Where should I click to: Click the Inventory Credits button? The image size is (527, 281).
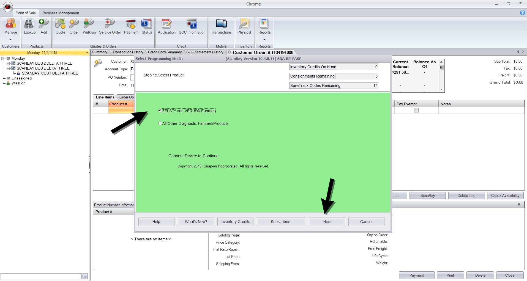(235, 222)
